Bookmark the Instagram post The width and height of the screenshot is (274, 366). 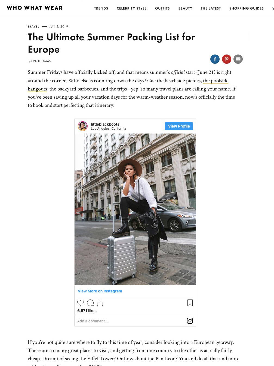(x=190, y=303)
